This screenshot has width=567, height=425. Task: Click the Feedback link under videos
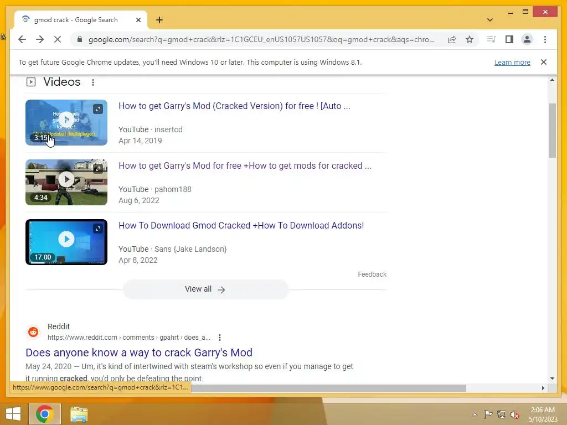[x=372, y=274]
